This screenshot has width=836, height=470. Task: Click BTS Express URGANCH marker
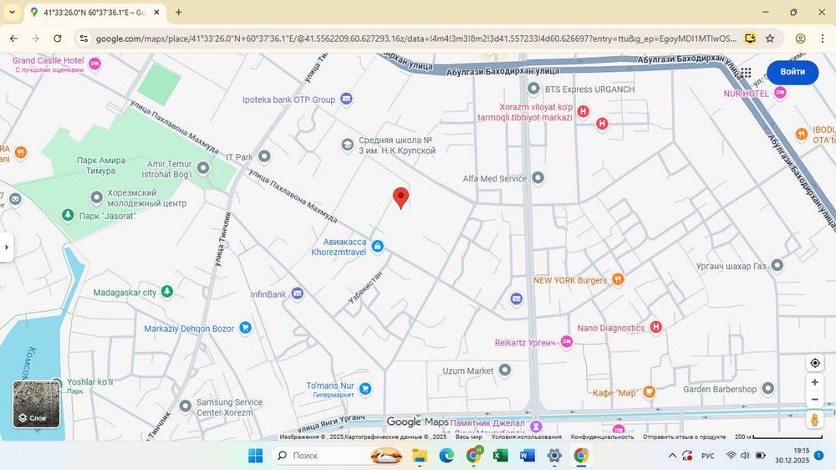[533, 89]
